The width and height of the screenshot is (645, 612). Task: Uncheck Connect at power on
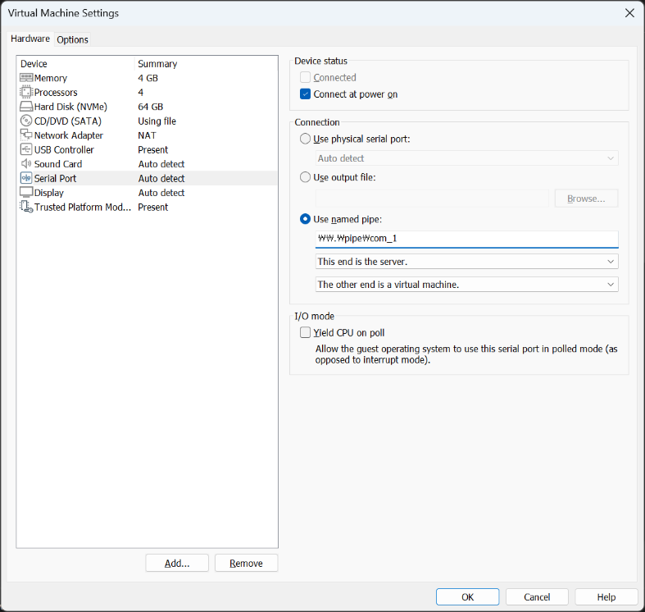pos(306,94)
